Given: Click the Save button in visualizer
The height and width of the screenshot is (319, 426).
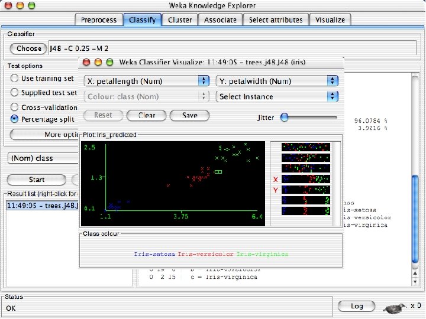Looking at the screenshot, I should point(189,115).
